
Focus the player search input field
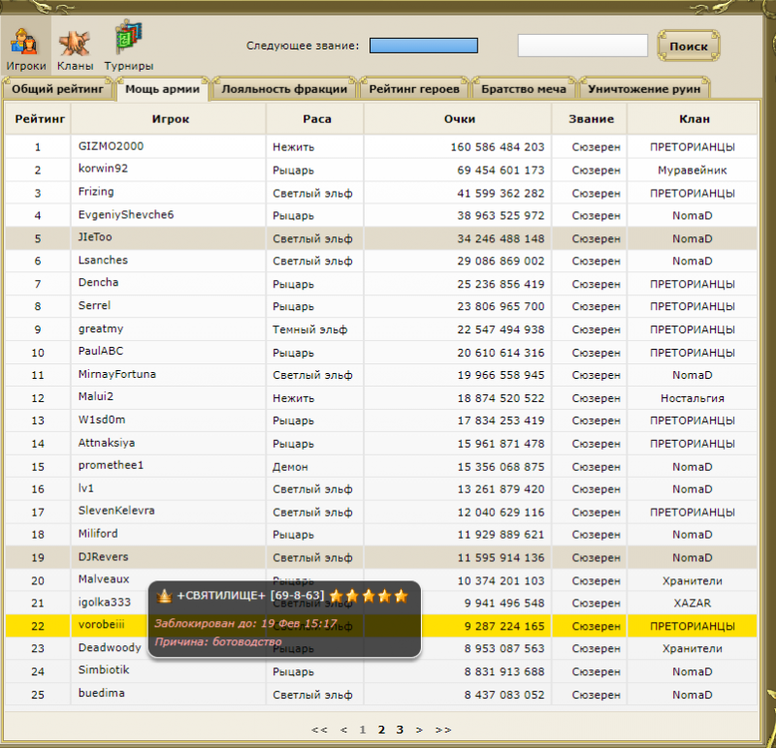click(582, 46)
